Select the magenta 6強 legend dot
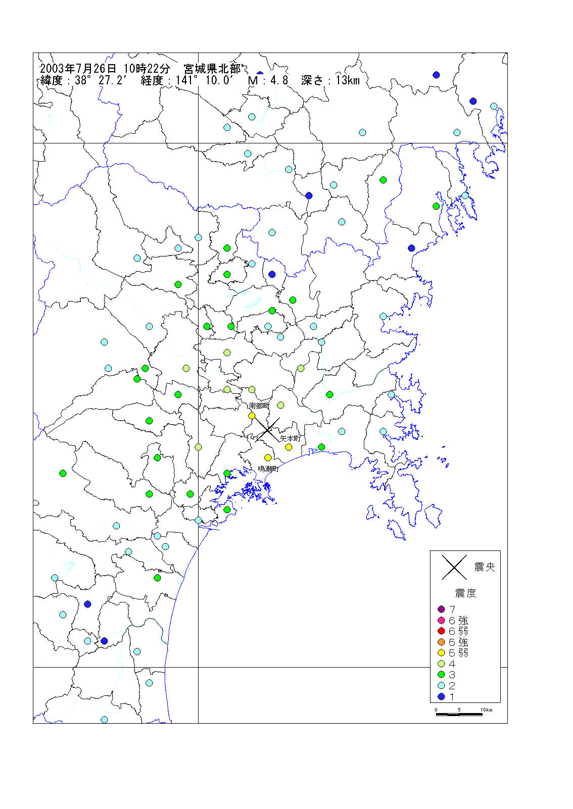Image resolution: width=573 pixels, height=809 pixels. point(441,620)
